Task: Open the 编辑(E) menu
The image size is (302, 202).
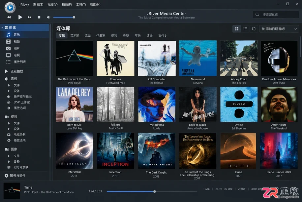Action: [38, 4]
